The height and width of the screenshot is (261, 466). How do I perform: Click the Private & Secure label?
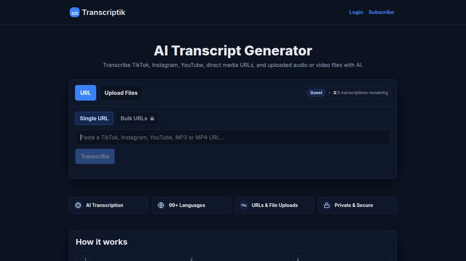tap(354, 205)
